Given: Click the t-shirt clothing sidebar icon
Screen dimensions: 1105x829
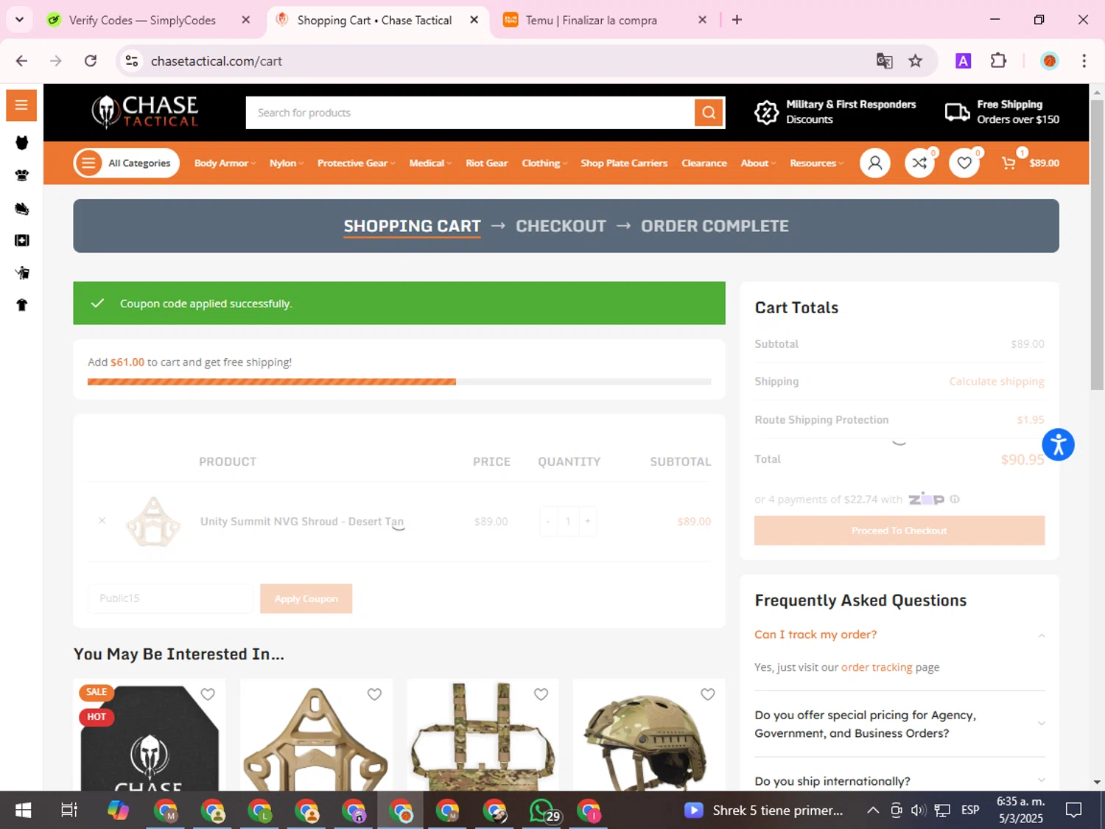Looking at the screenshot, I should pyautogui.click(x=22, y=305).
